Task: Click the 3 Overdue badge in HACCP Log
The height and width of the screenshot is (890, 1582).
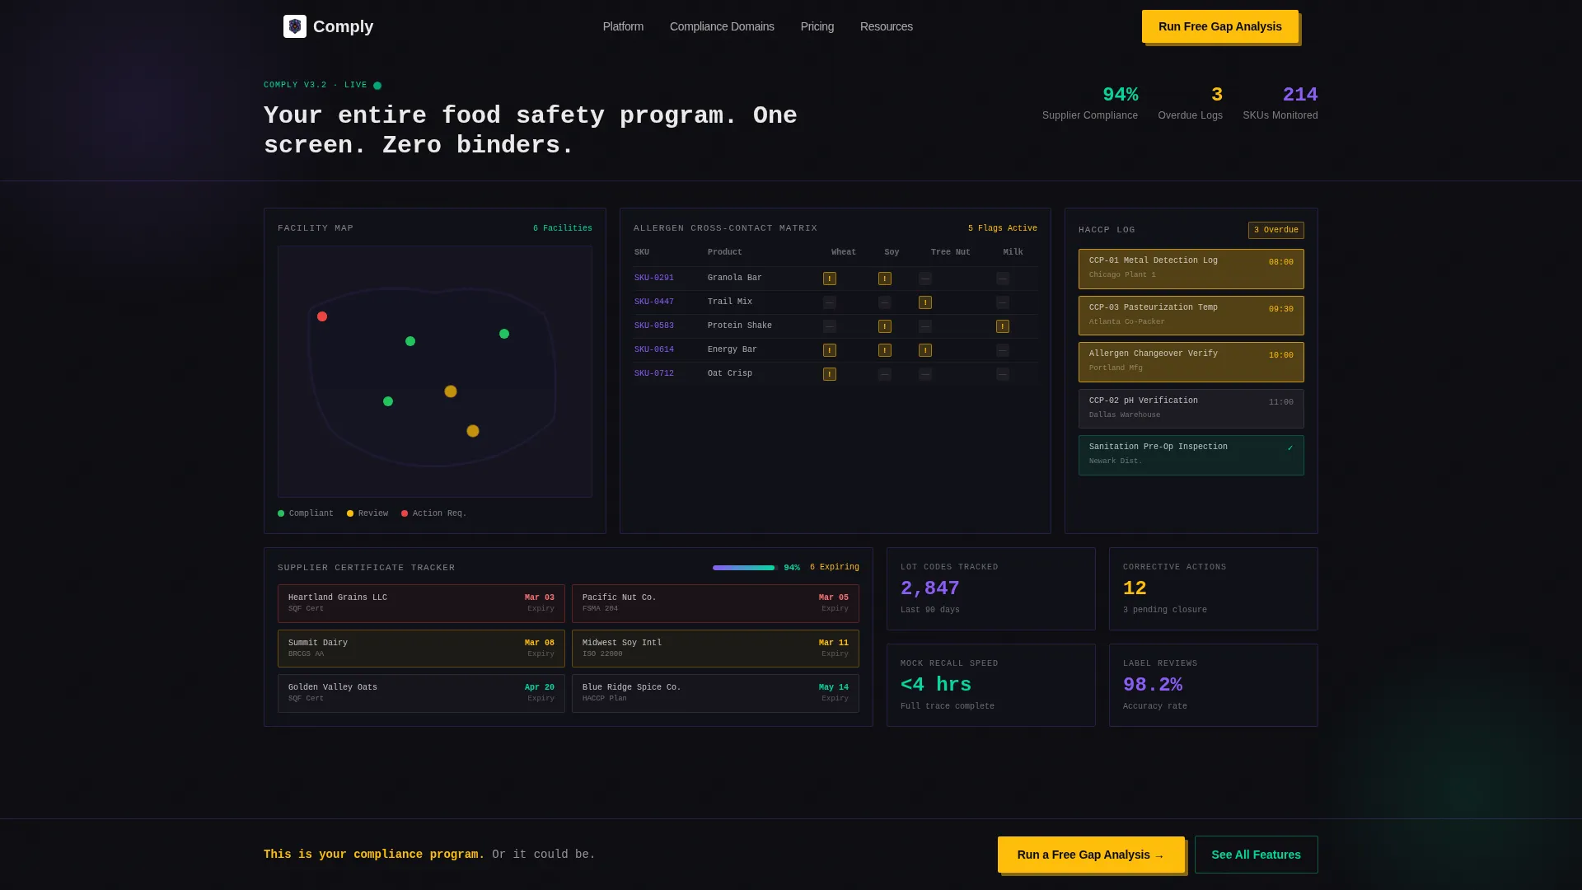Action: click(x=1275, y=231)
